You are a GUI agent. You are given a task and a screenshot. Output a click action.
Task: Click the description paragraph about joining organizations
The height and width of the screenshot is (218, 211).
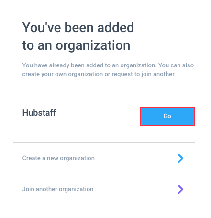click(108, 70)
